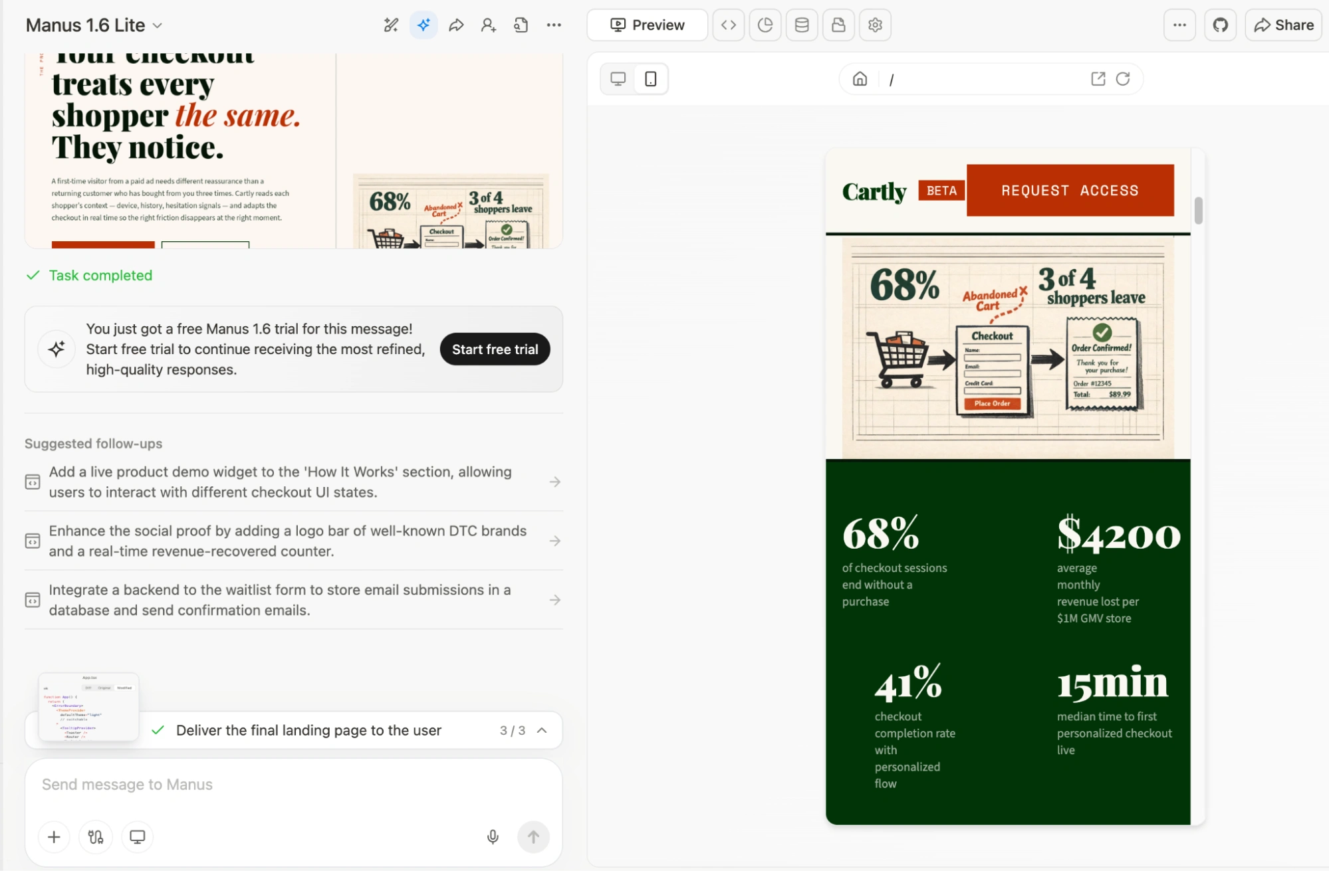Click the microphone voice input icon
Image resolution: width=1329 pixels, height=871 pixels.
493,837
